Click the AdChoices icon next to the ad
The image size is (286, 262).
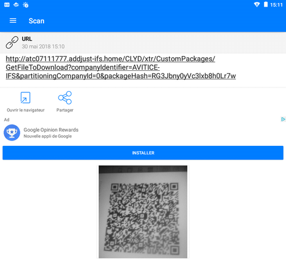click(x=283, y=119)
